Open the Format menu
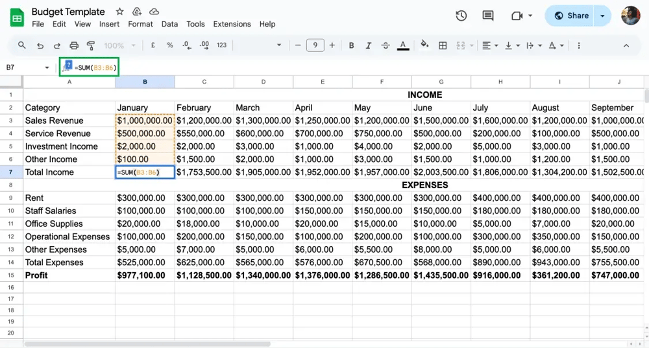 coord(140,24)
